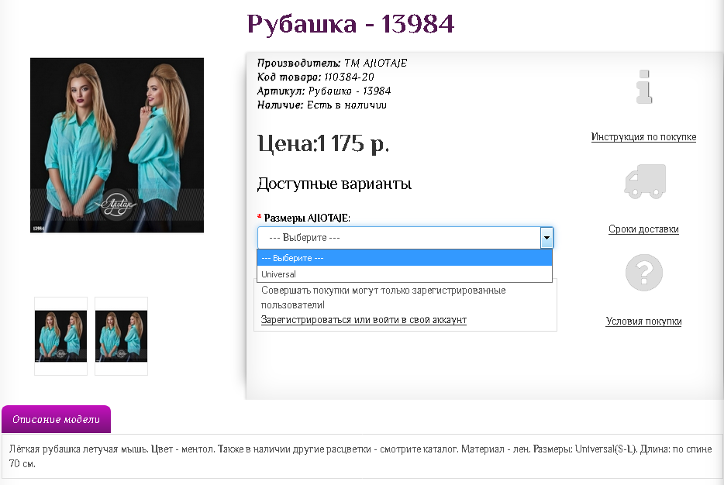
Task: Open the Описание модели tab
Action: tap(56, 419)
